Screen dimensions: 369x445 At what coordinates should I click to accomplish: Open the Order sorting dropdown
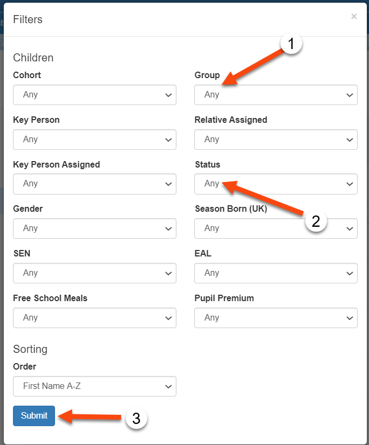(x=94, y=386)
